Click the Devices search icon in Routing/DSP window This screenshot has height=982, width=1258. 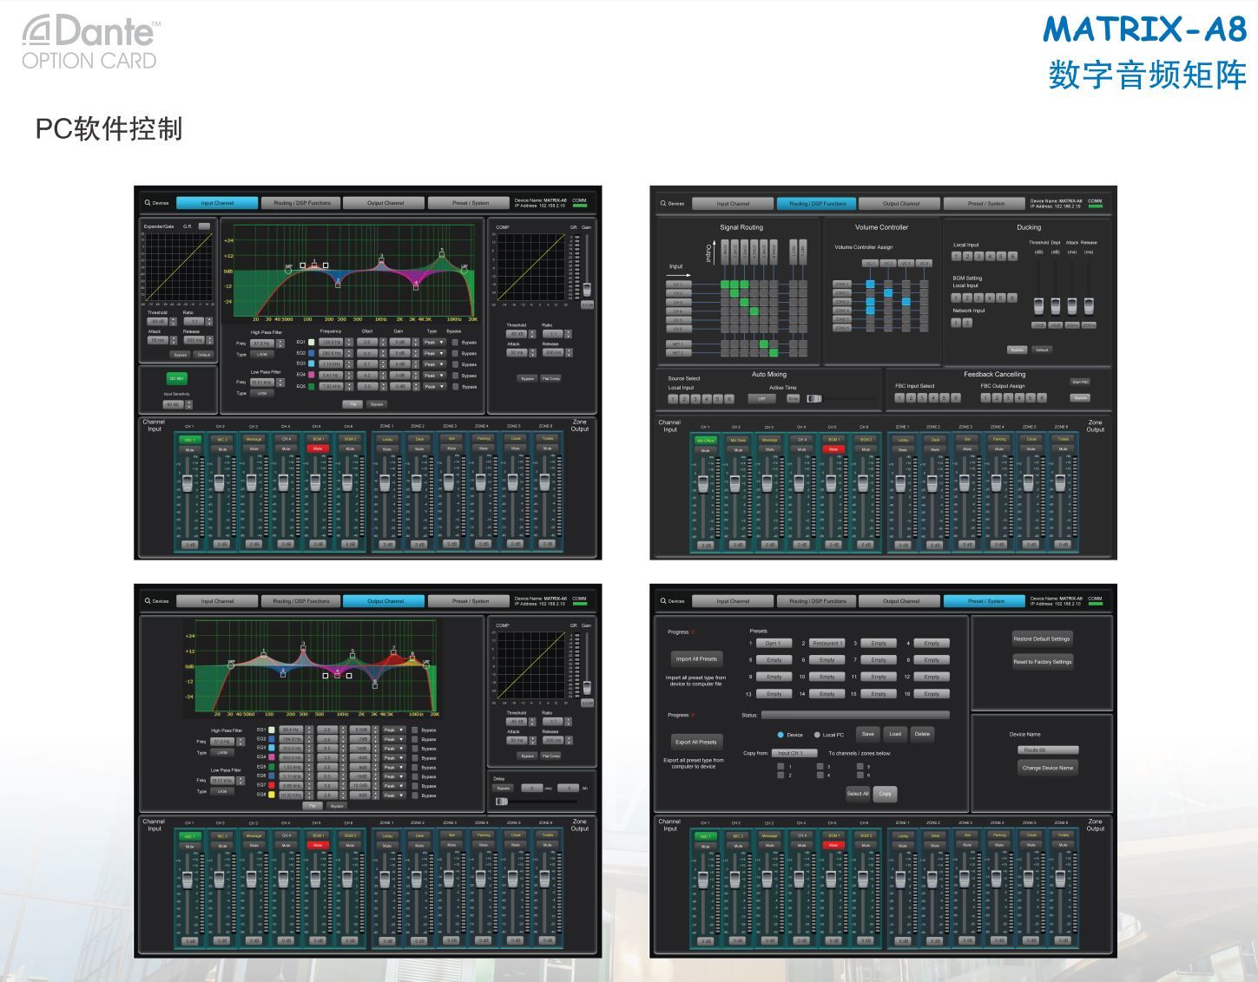(x=663, y=203)
